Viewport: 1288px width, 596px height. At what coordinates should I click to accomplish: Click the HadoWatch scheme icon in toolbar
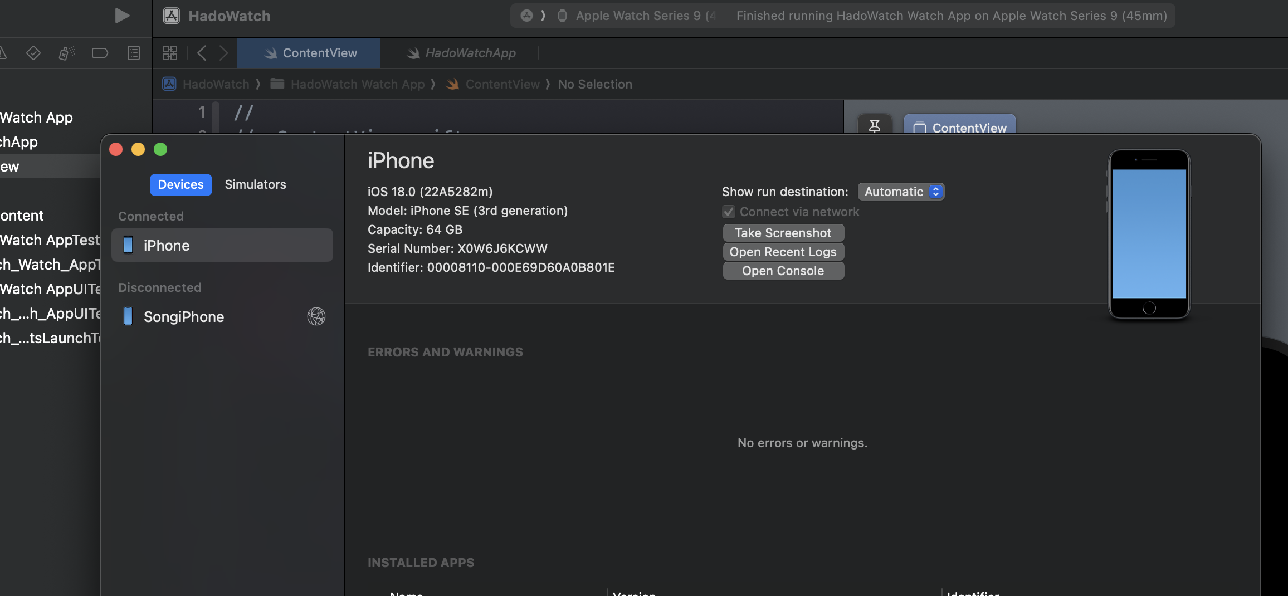172,16
